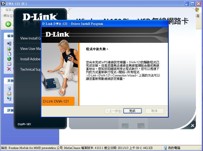Click the network places icon in sidebar

point(9,98)
